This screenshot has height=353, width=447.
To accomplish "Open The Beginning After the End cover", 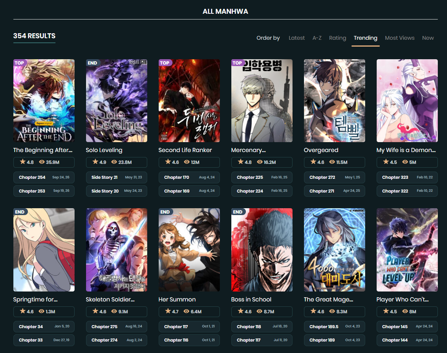I will (x=44, y=100).
